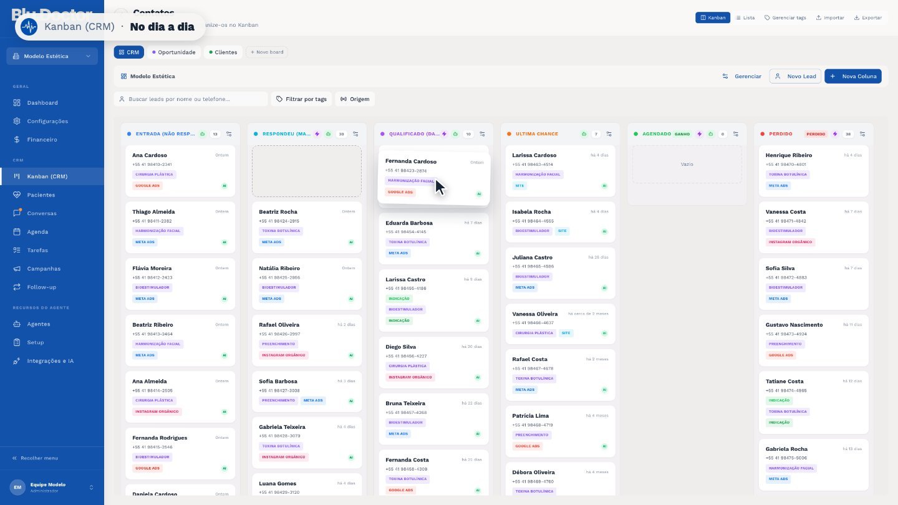Click lightning automation icon in RESPONDEU column
898x505 pixels.
tap(317, 134)
